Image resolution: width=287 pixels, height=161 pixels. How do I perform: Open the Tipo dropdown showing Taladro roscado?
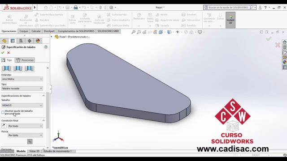tap(22, 89)
